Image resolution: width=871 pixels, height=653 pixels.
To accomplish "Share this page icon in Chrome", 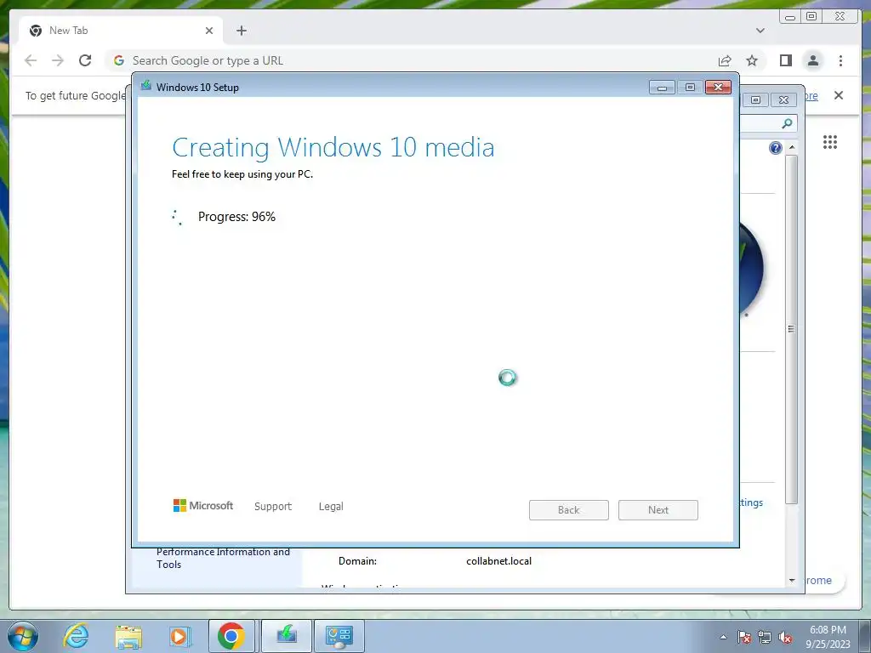I will click(x=725, y=60).
